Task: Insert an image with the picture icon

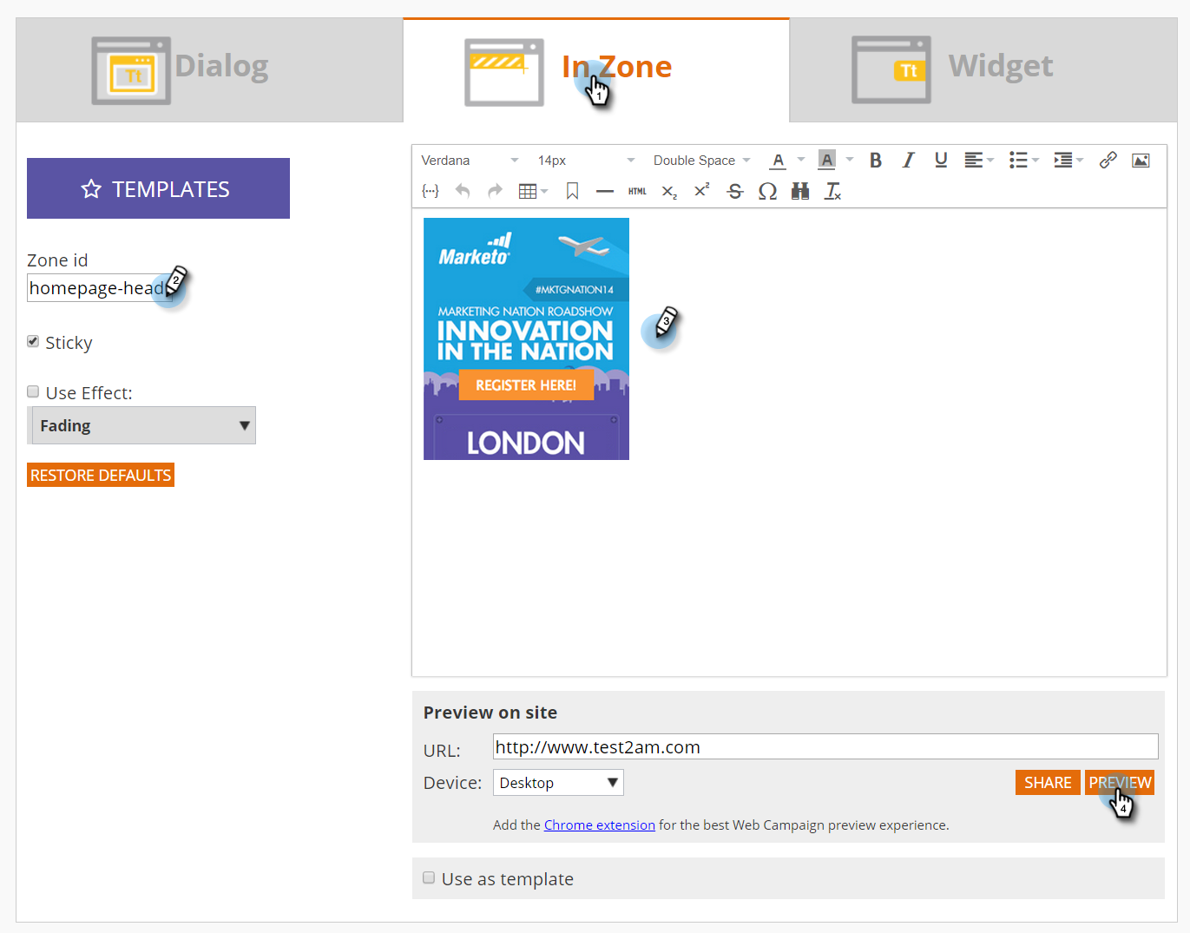Action: click(x=1141, y=161)
